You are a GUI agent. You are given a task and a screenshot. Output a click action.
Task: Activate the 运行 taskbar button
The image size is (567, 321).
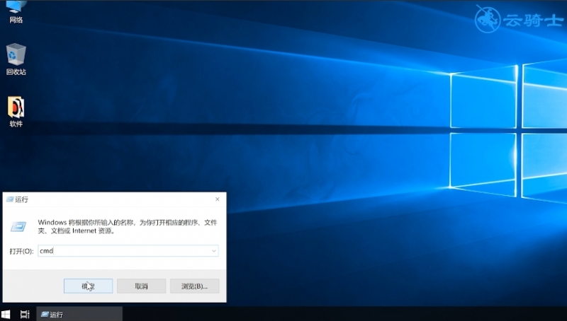coord(79,314)
